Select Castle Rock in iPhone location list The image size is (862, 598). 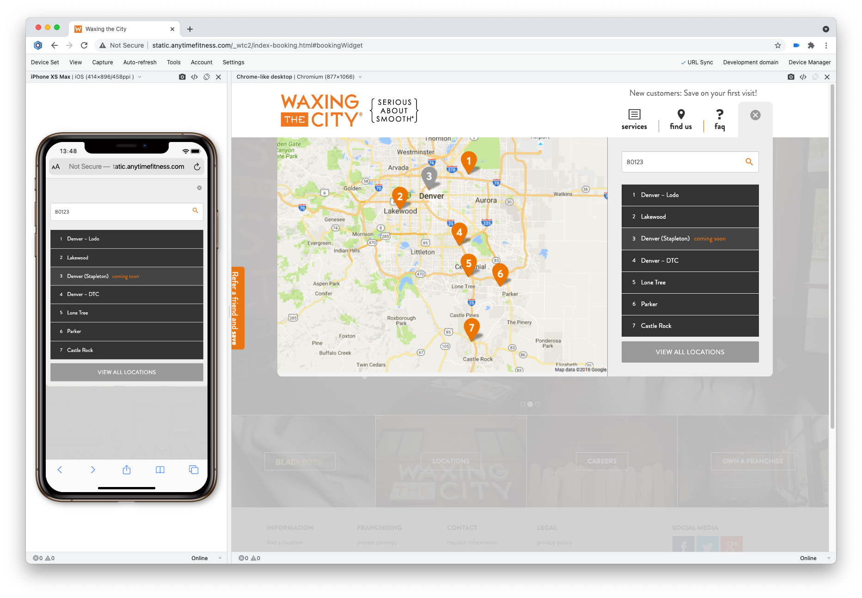pos(127,350)
